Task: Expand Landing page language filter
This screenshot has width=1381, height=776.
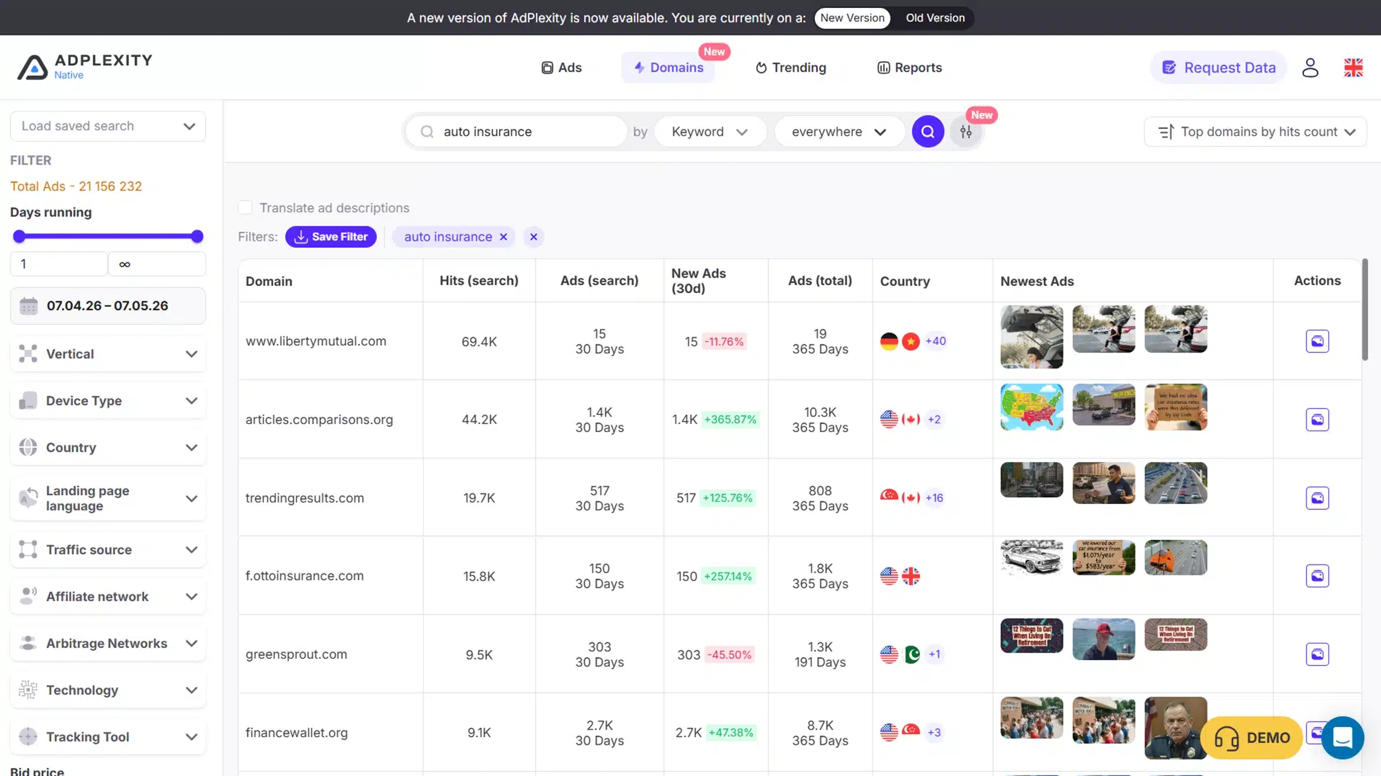Action: pos(108,498)
